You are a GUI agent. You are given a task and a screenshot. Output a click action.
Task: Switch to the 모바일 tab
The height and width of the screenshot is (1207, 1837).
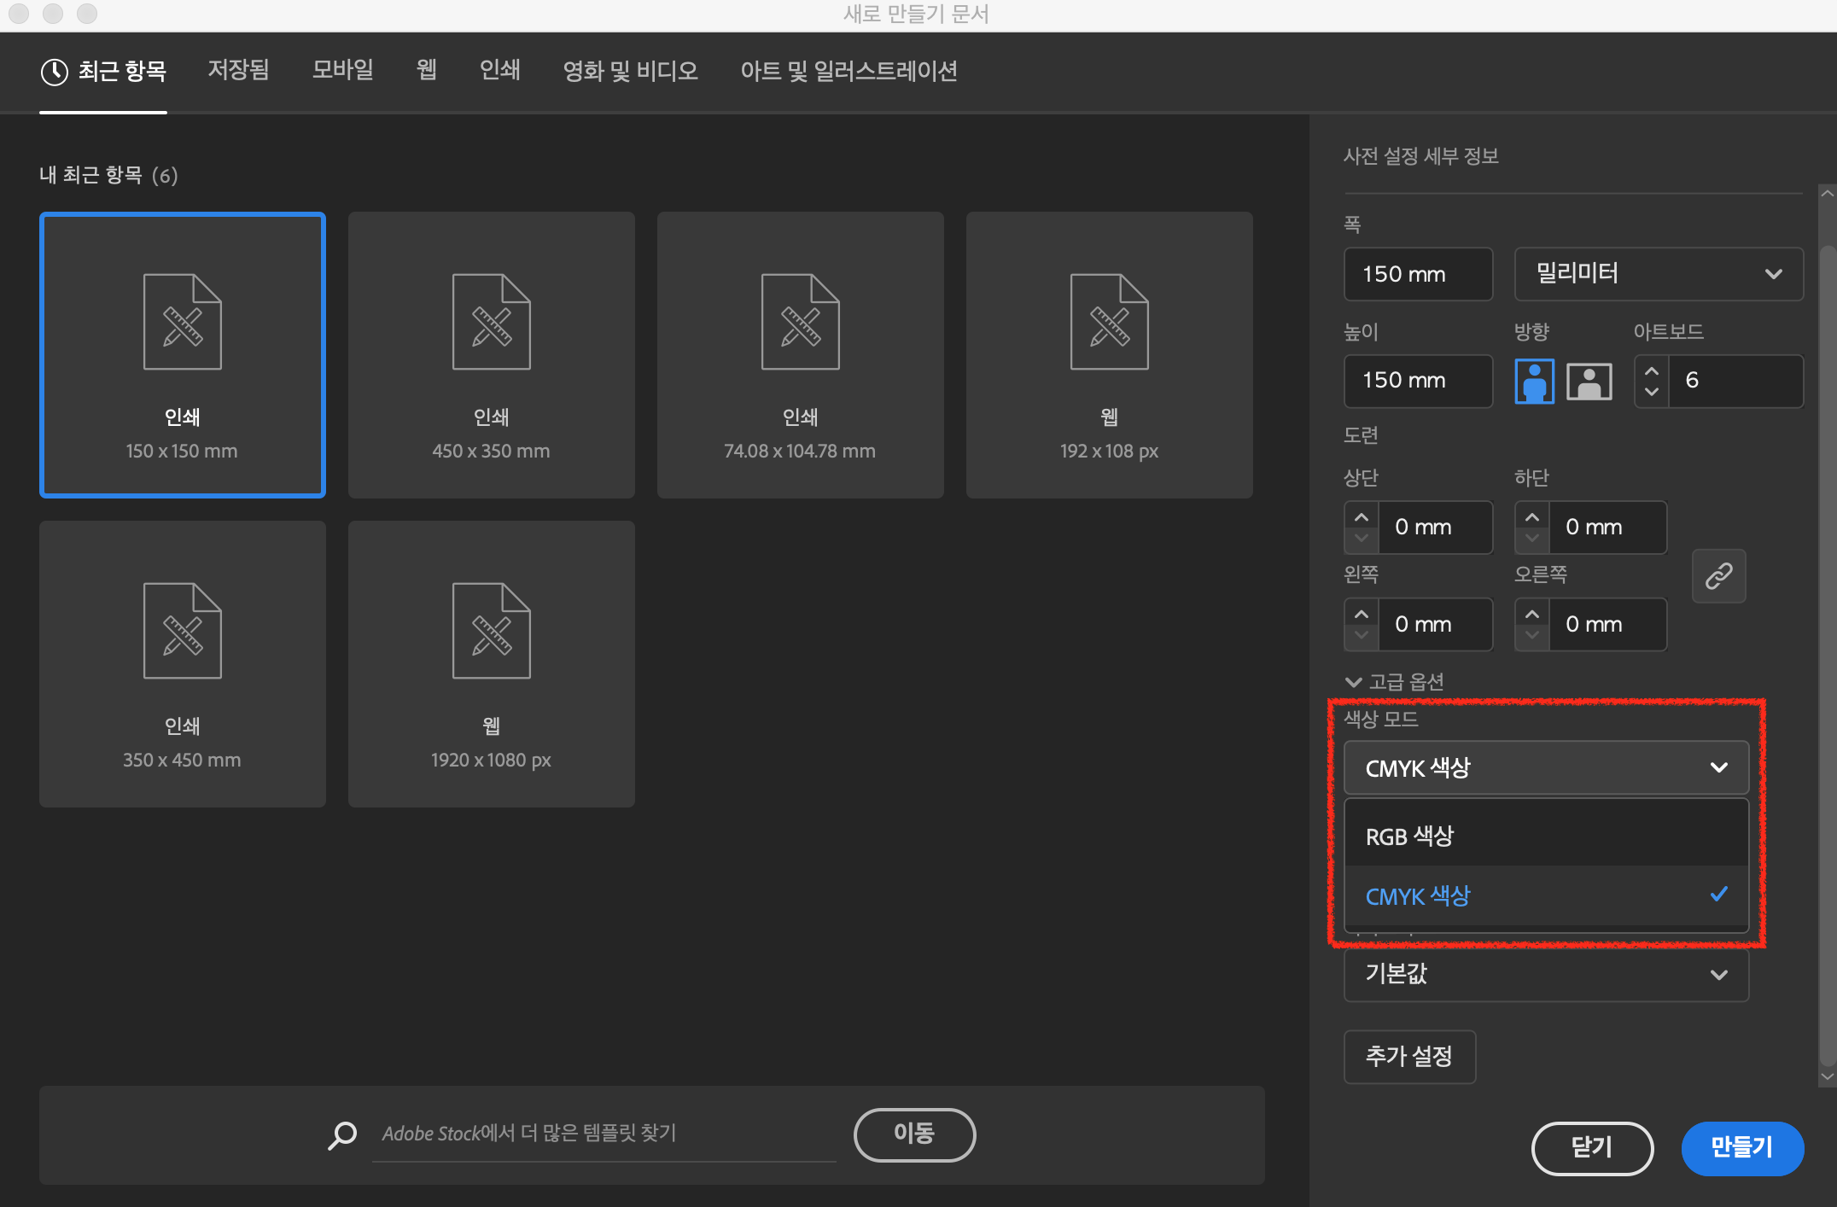click(342, 70)
